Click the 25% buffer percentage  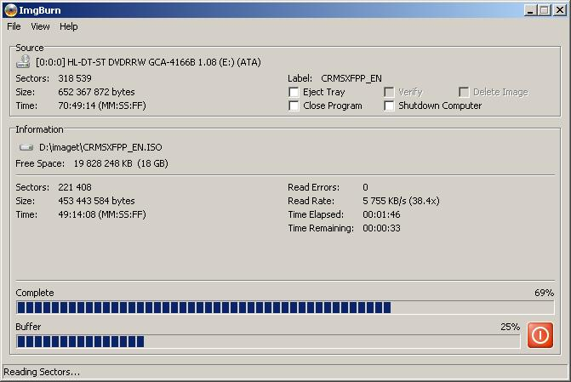(x=510, y=327)
